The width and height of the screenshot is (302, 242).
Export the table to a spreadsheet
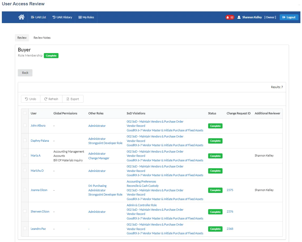(x=73, y=99)
